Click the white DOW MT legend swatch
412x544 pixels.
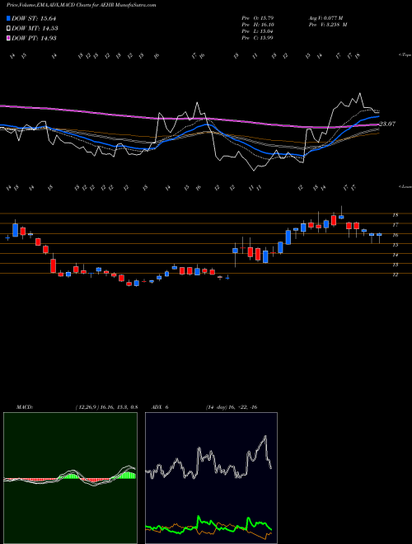pos(8,29)
